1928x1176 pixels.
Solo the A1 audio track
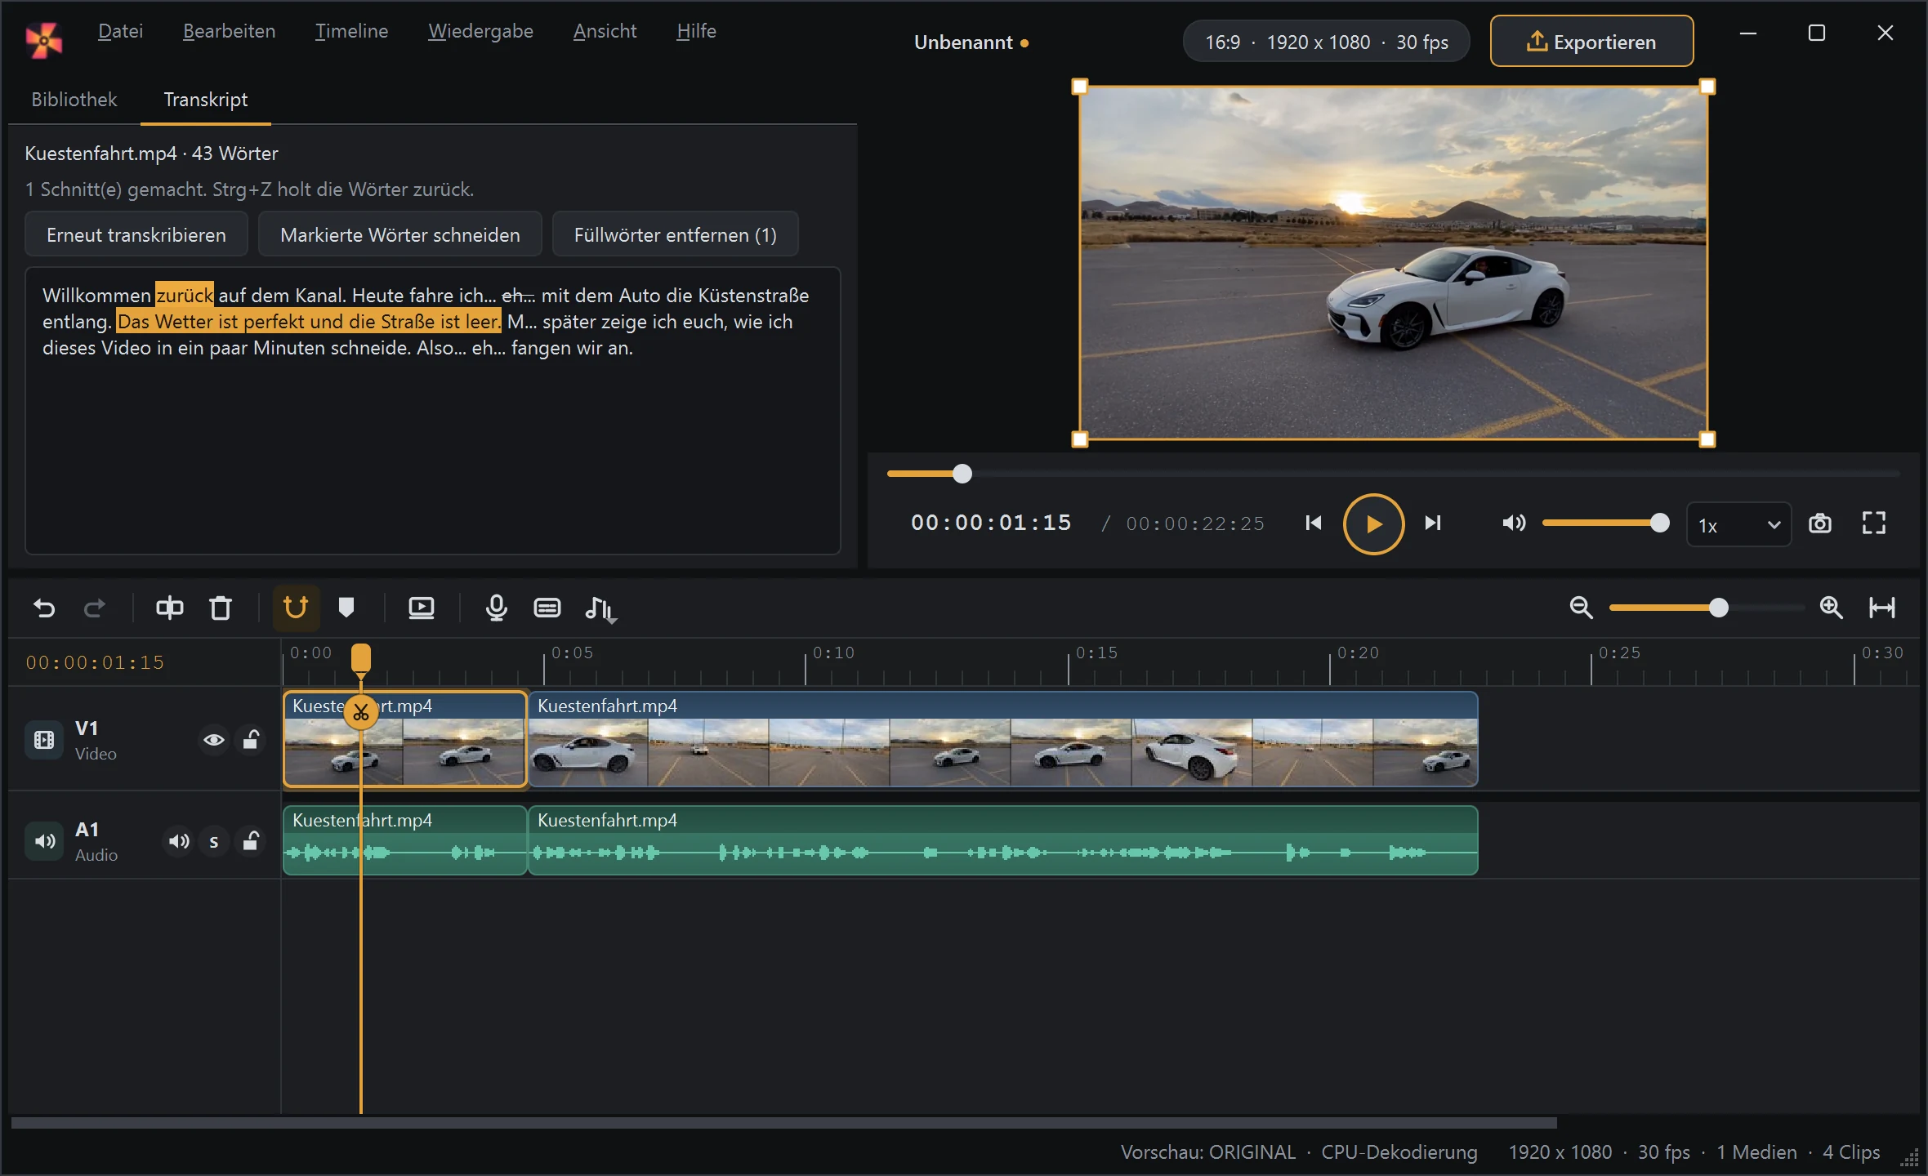[x=214, y=841]
